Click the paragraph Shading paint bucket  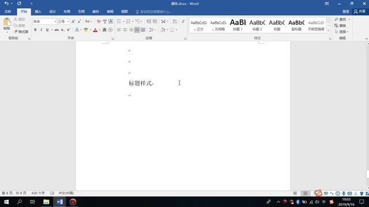click(x=163, y=30)
